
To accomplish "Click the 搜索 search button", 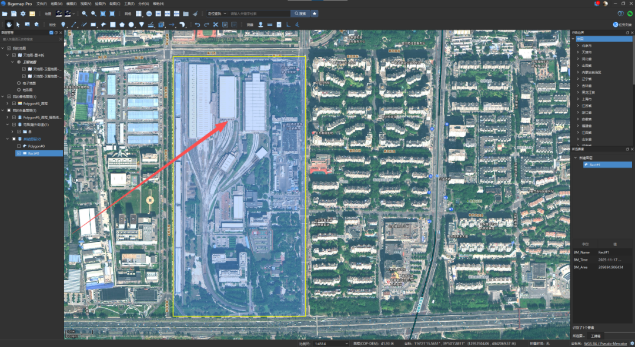I will [300, 14].
